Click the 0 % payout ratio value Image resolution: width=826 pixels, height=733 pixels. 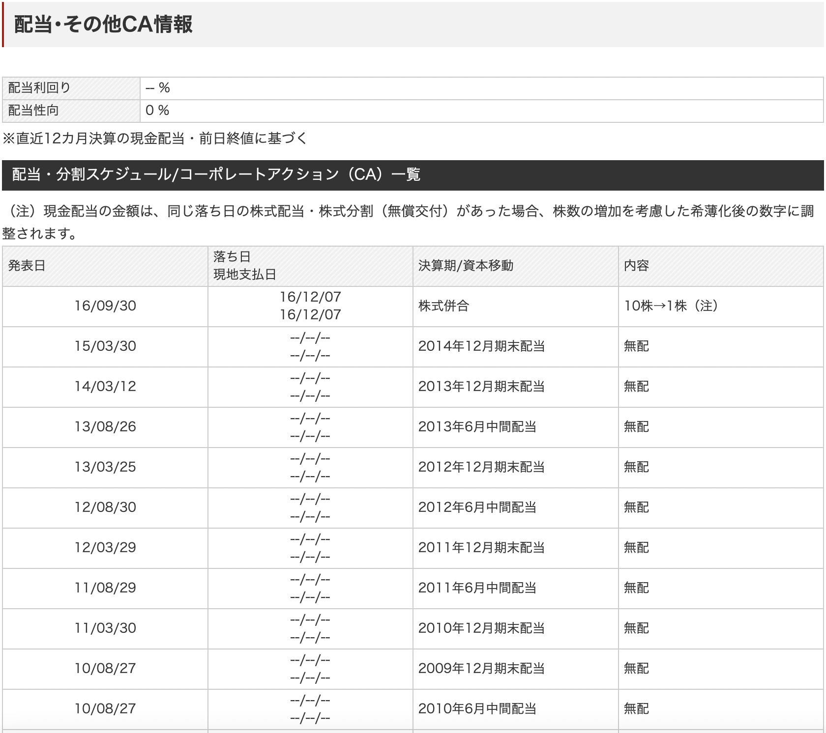pos(157,111)
